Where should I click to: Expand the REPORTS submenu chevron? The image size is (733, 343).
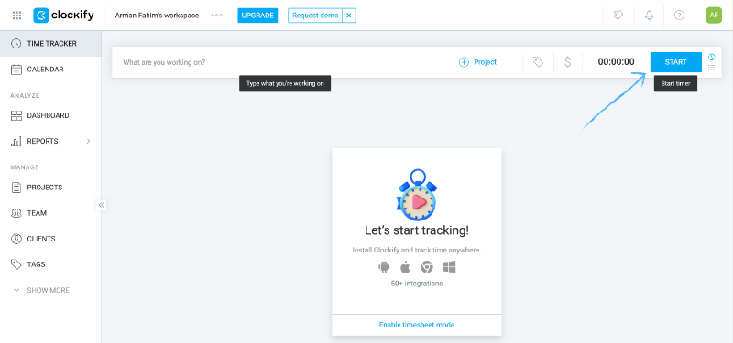(88, 141)
